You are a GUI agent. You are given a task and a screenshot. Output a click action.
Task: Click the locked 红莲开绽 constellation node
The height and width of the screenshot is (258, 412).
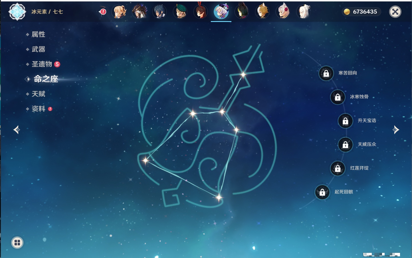tap(338, 168)
